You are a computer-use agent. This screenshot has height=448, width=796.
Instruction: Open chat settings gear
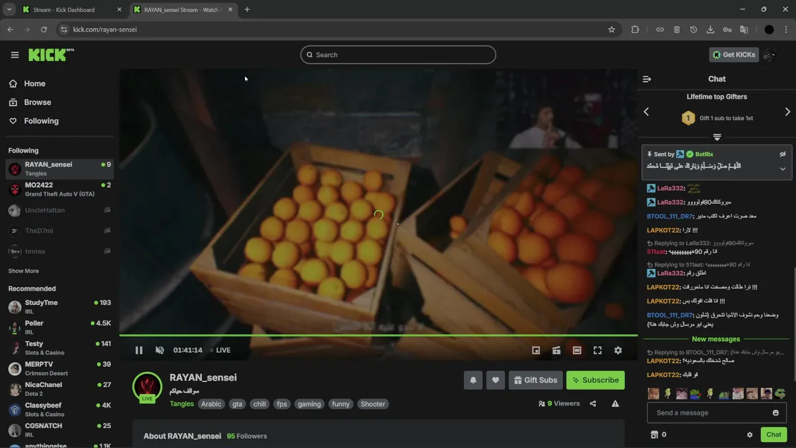coord(749,435)
